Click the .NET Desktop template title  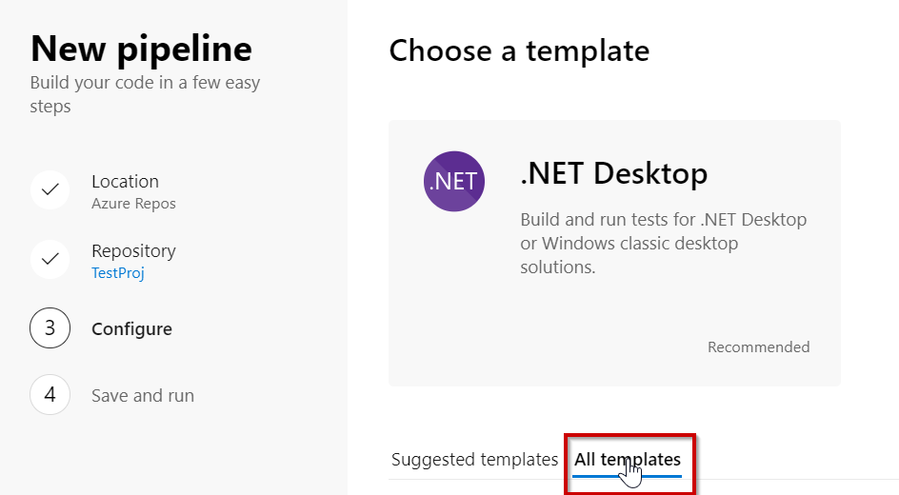613,173
